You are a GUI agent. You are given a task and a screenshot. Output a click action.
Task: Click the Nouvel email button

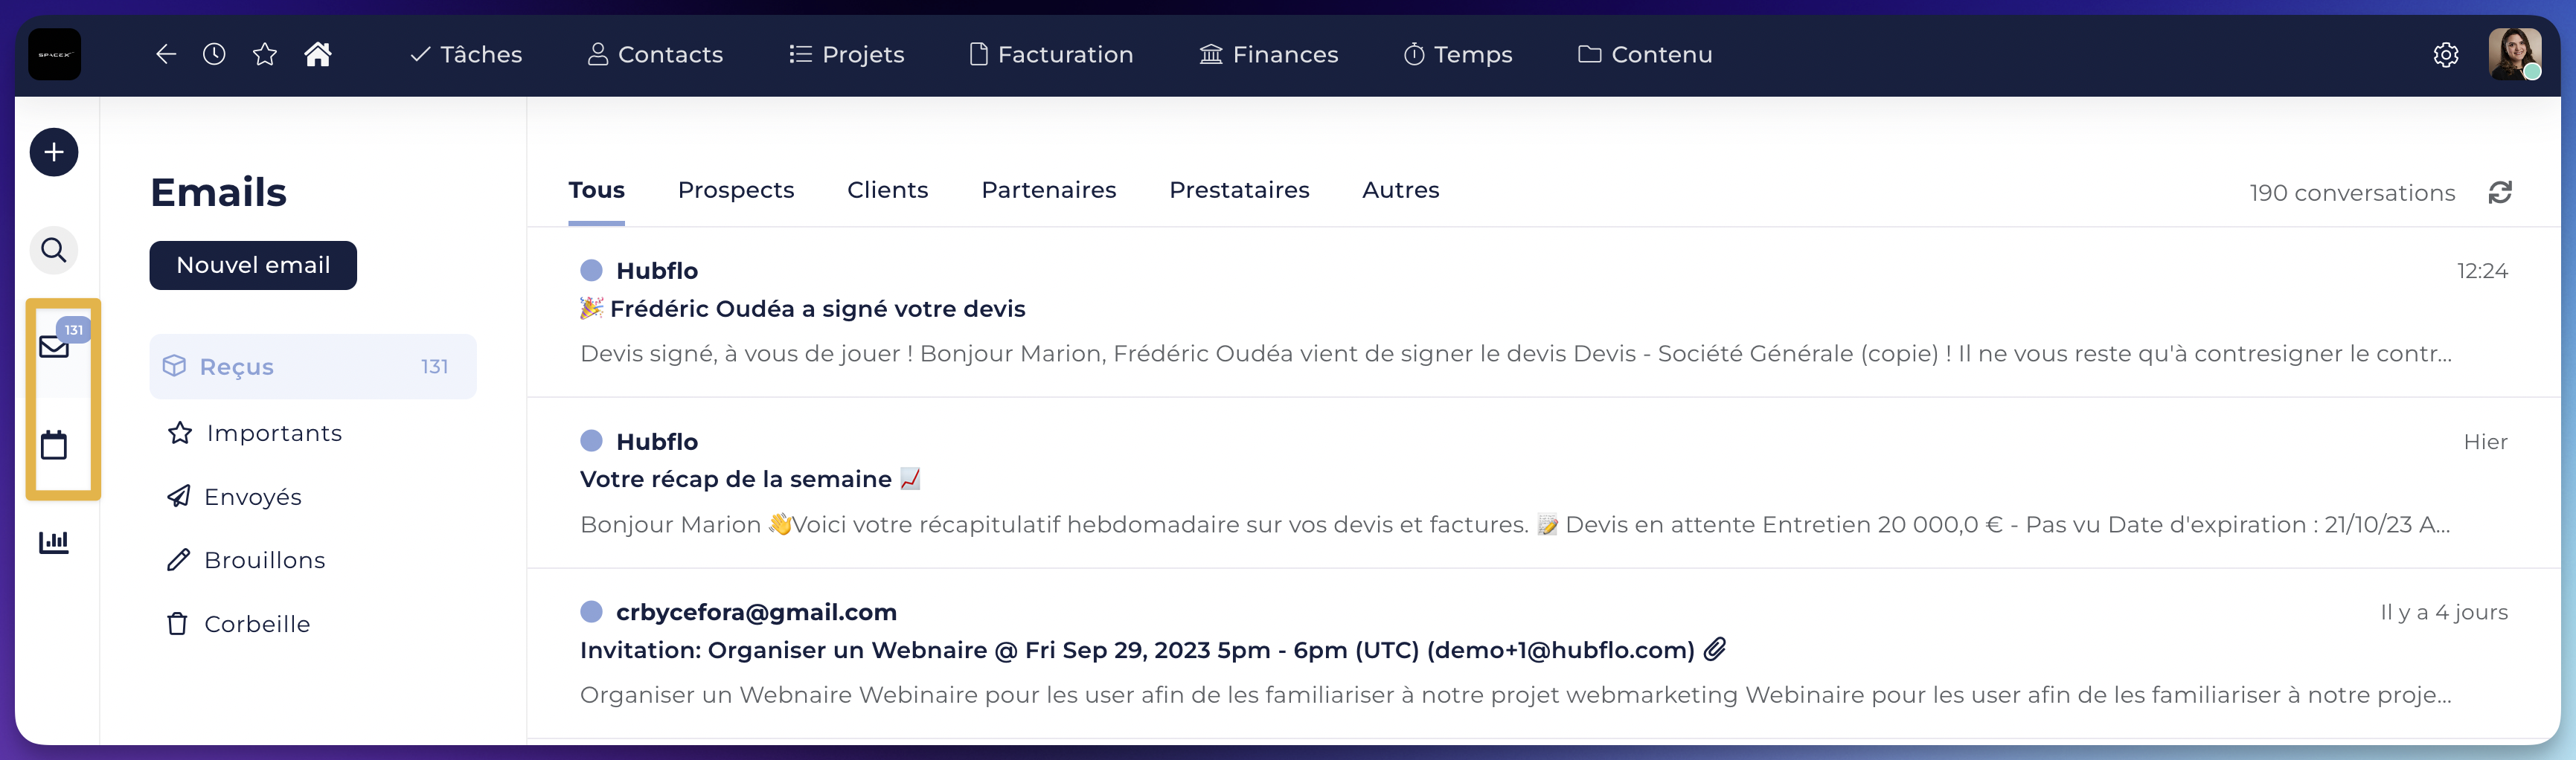click(253, 265)
